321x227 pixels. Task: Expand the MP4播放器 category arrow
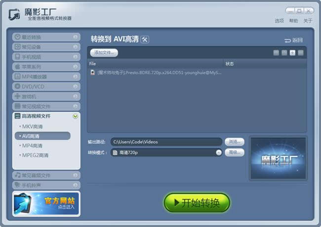point(76,77)
